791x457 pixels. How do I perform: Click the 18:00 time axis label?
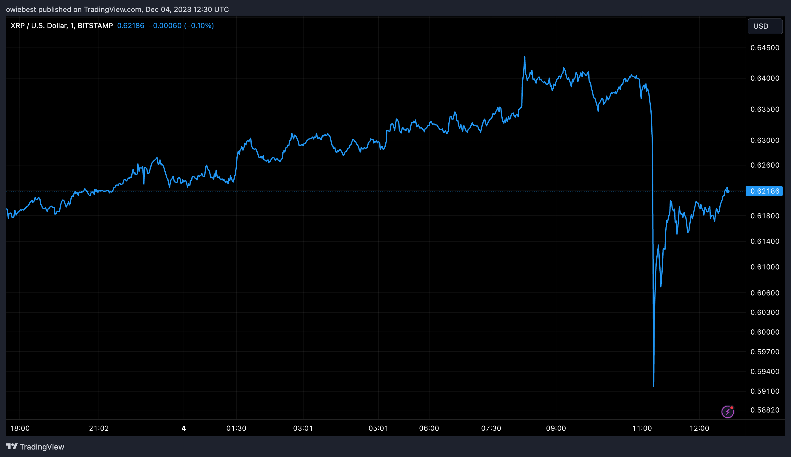coord(20,428)
